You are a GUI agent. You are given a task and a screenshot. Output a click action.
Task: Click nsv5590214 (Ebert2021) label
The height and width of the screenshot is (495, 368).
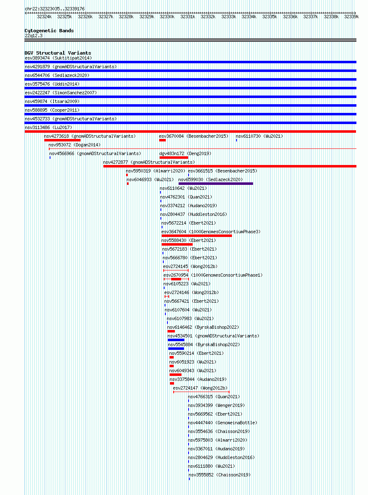tap(197, 353)
